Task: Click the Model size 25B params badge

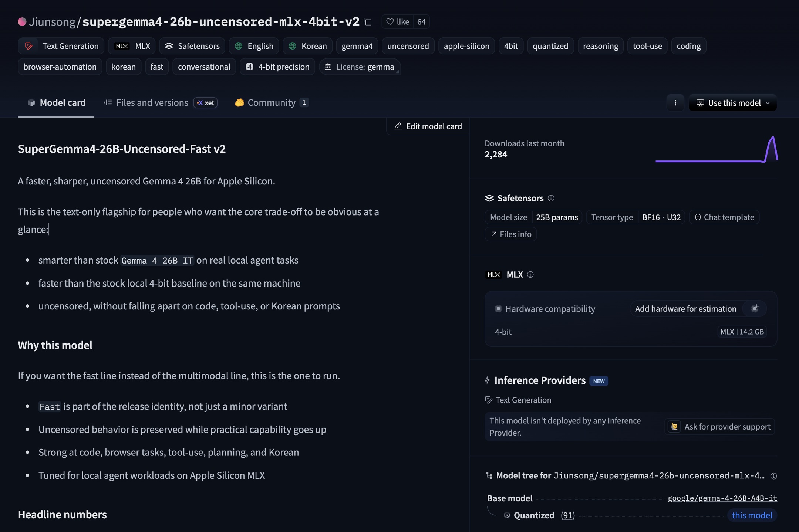Action: [x=533, y=217]
